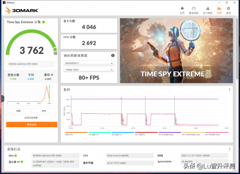Viewport: 240px width, 174px height.
Task: Click the 3DMark logo
Action: coord(21,10)
